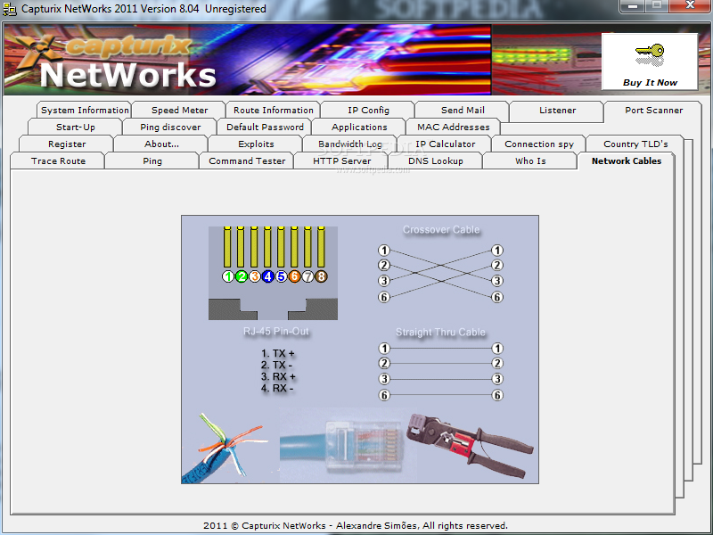The image size is (713, 535).
Task: Close the Capturix NetWorks window
Action: pyautogui.click(x=689, y=6)
